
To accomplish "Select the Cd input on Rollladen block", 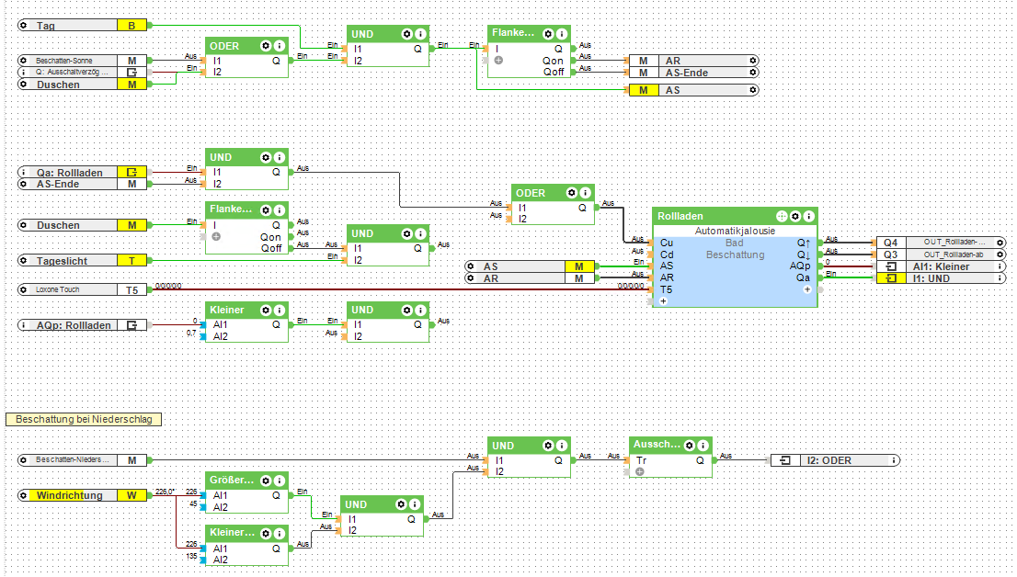I will pyautogui.click(x=667, y=255).
